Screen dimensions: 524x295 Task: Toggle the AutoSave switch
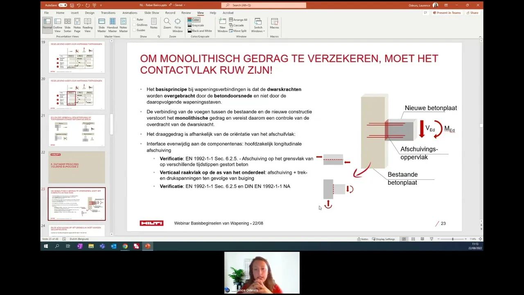pos(63,5)
